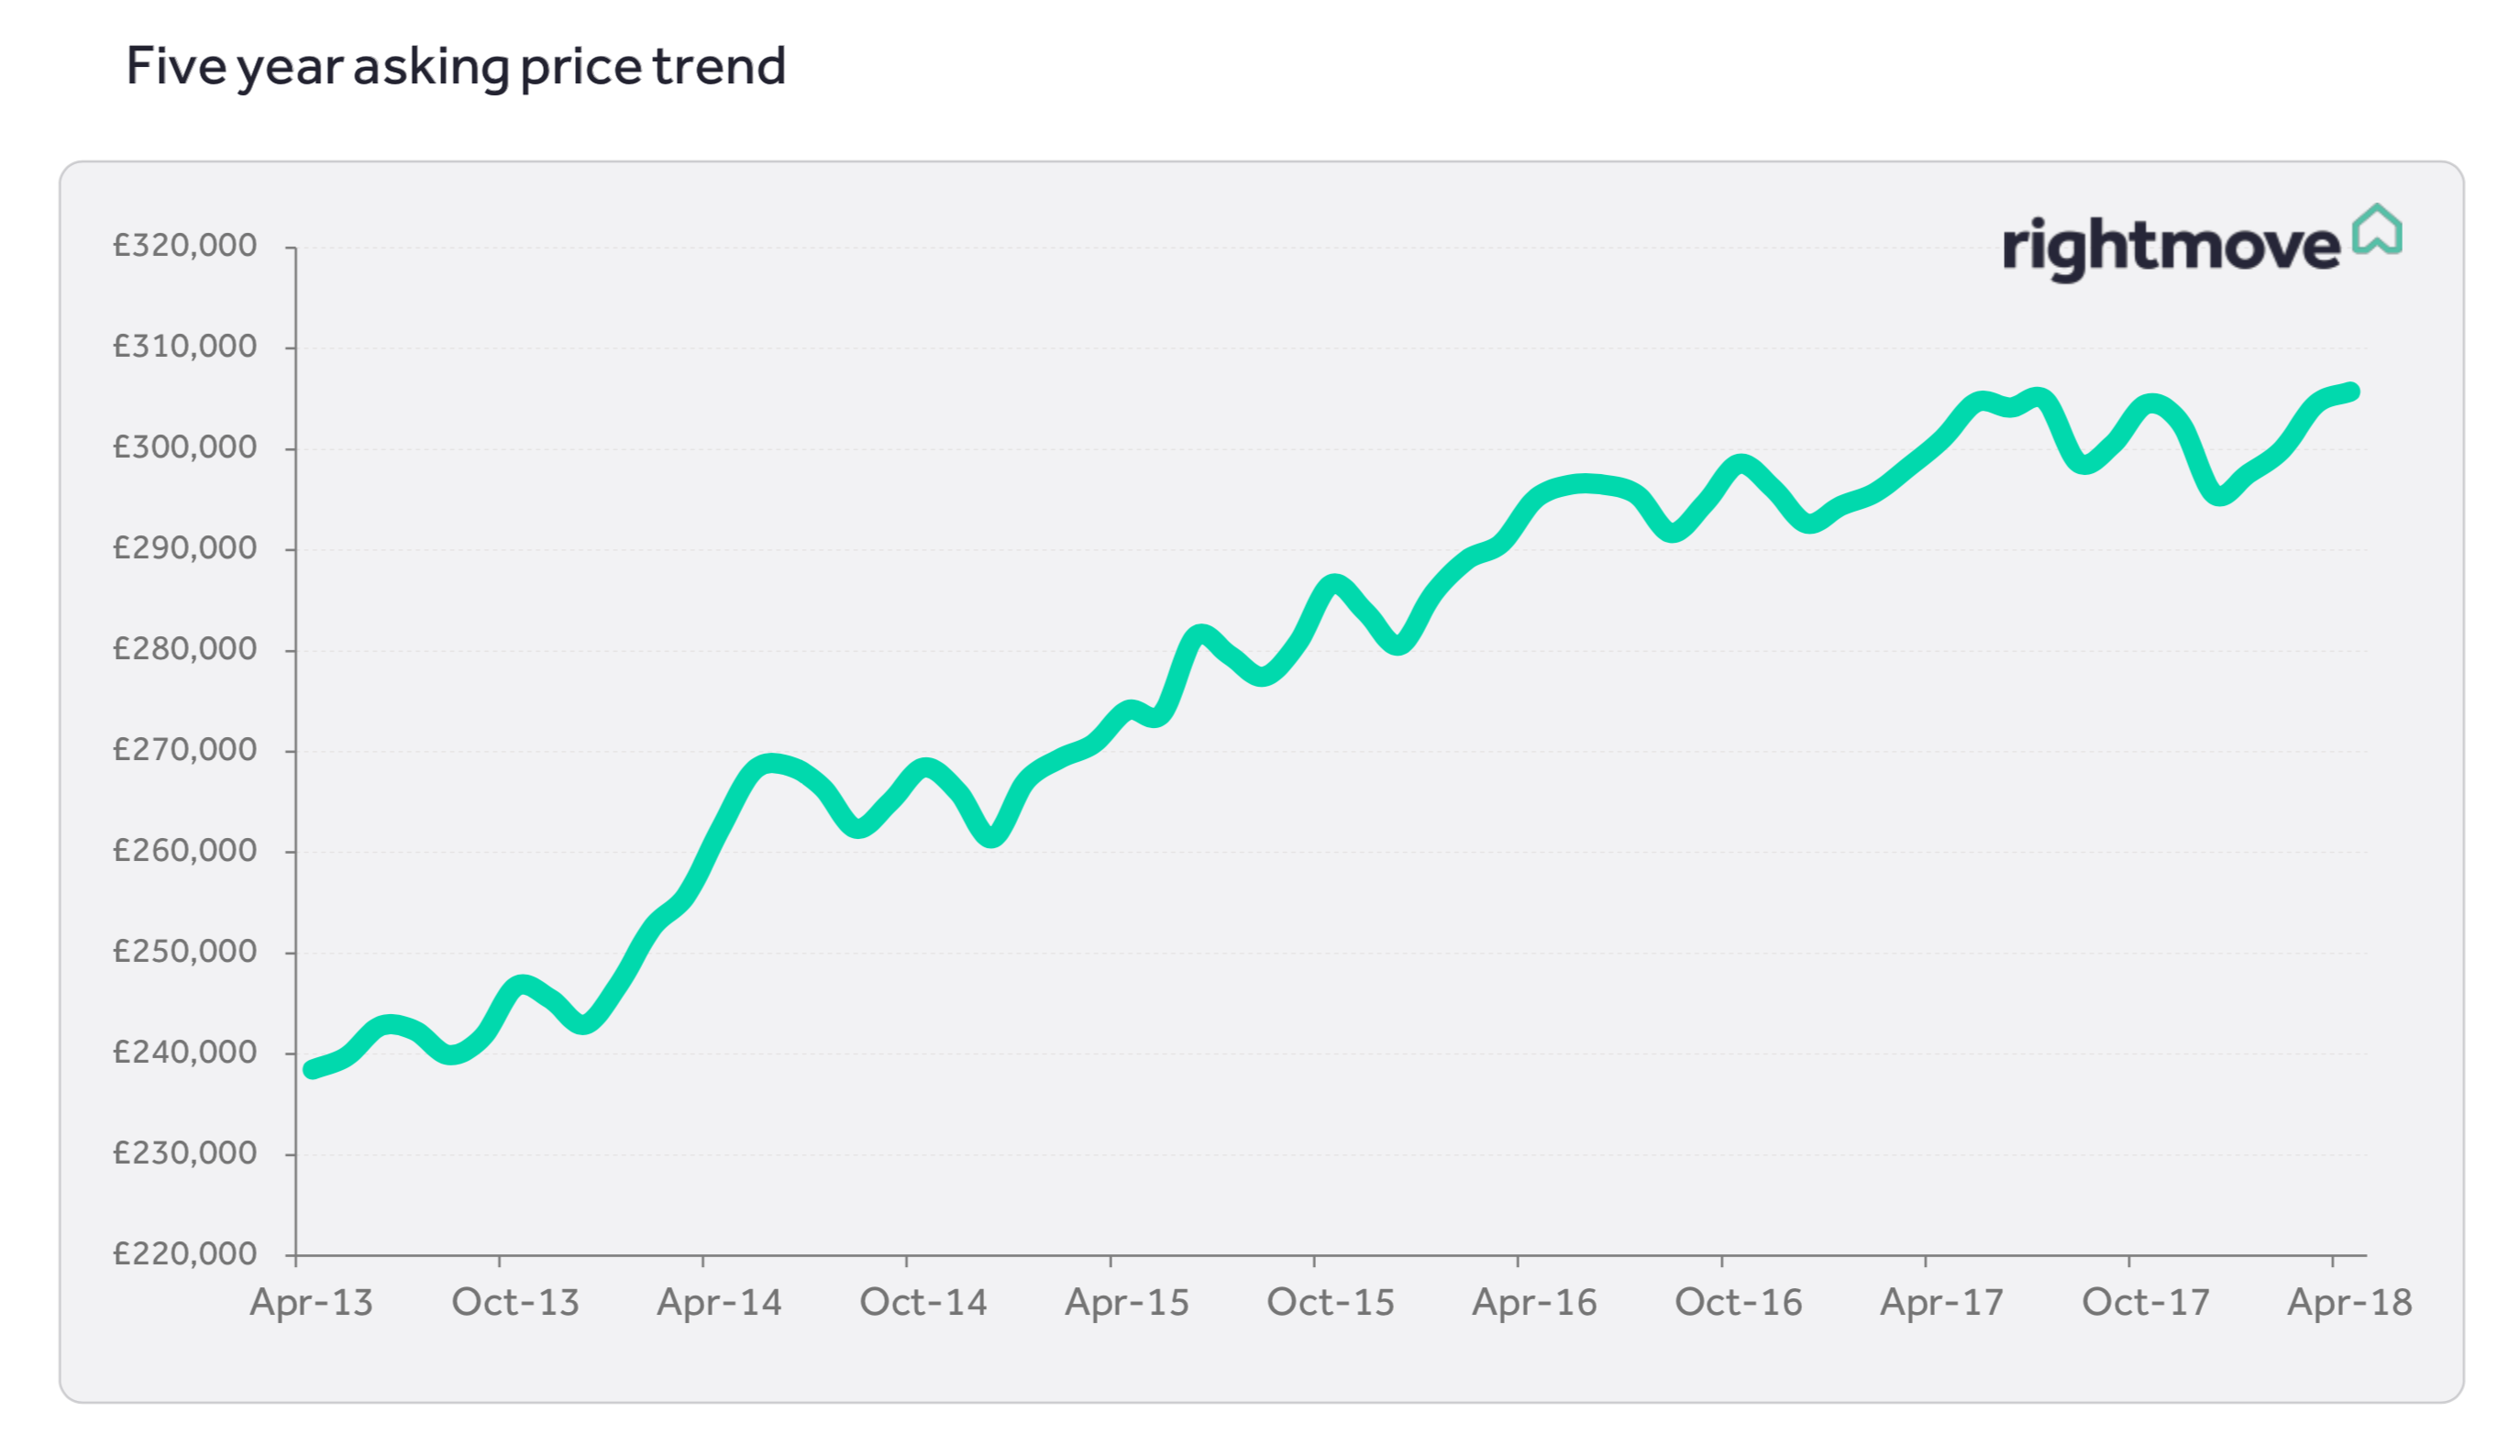The height and width of the screenshot is (1456, 2520).
Task: Click the £220,000 y-axis label
Action: [x=185, y=1254]
